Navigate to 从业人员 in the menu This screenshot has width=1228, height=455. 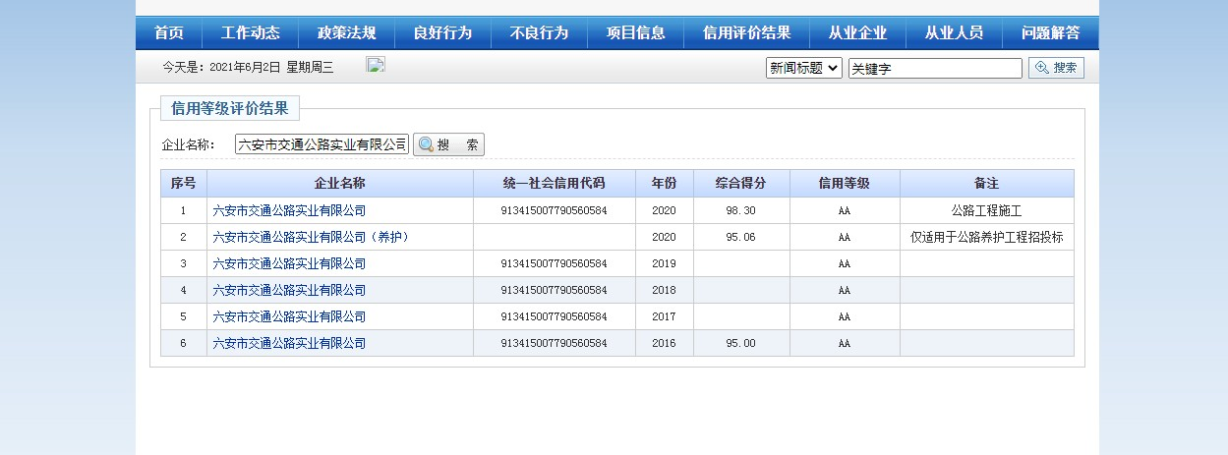(x=954, y=33)
